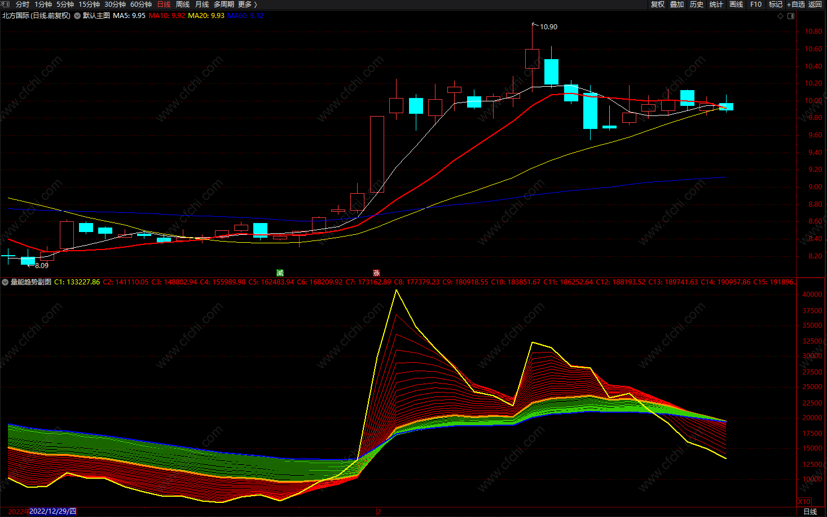Click the top-left panel toggle icon
Screen dimensions: 827x517
point(5,4)
